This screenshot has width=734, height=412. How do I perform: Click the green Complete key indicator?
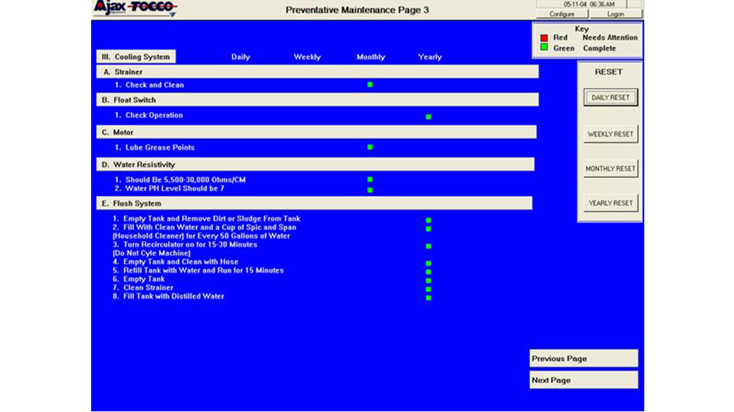[x=544, y=48]
